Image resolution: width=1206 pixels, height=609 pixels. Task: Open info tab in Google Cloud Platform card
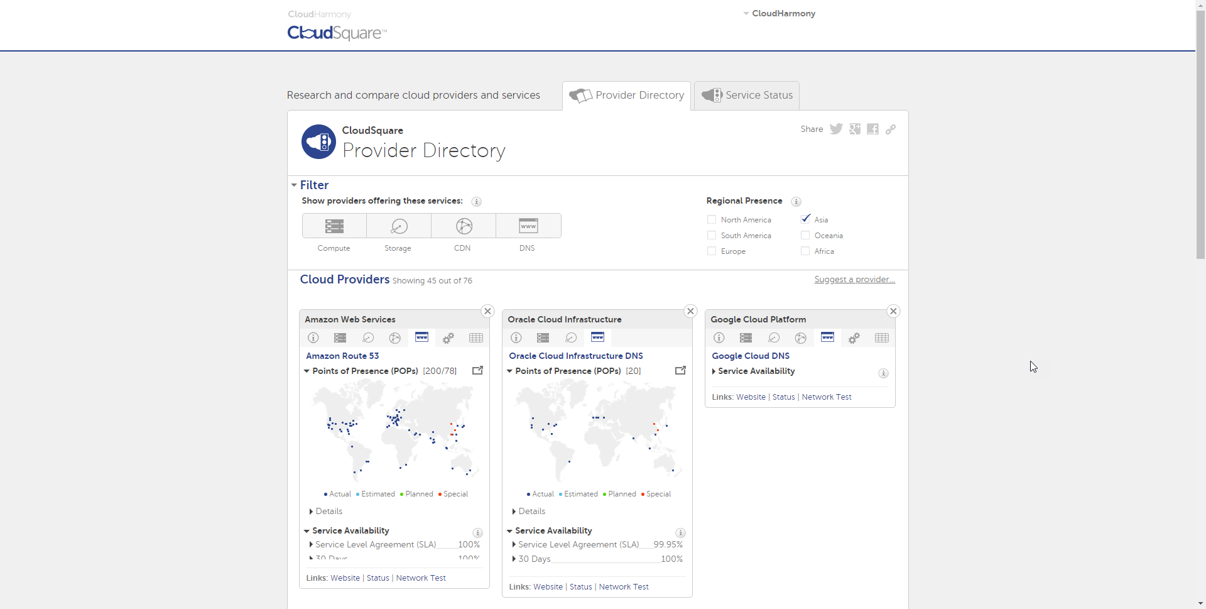pyautogui.click(x=719, y=337)
